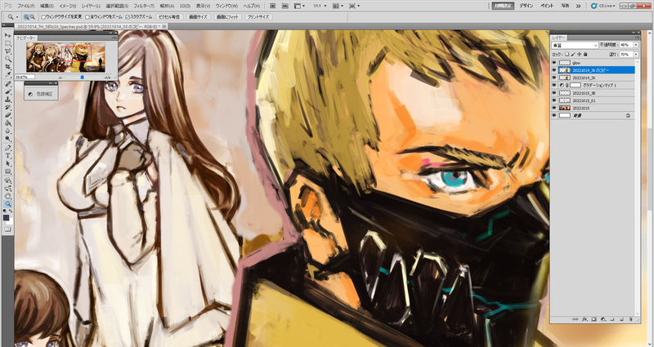Viewport: 654px width, 347px height.
Task: Show more workspaces via double chevron
Action: (x=578, y=6)
